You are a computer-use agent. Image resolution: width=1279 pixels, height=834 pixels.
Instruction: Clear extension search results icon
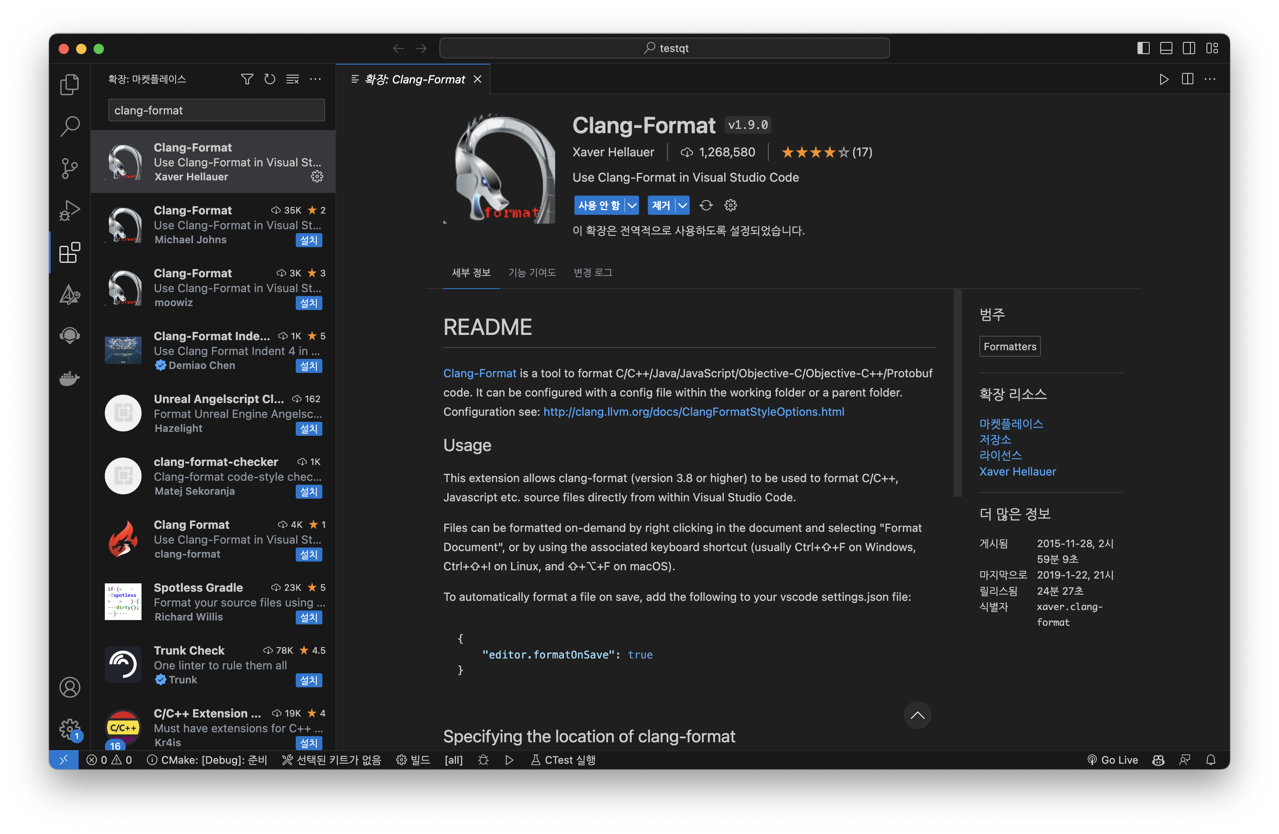point(292,79)
